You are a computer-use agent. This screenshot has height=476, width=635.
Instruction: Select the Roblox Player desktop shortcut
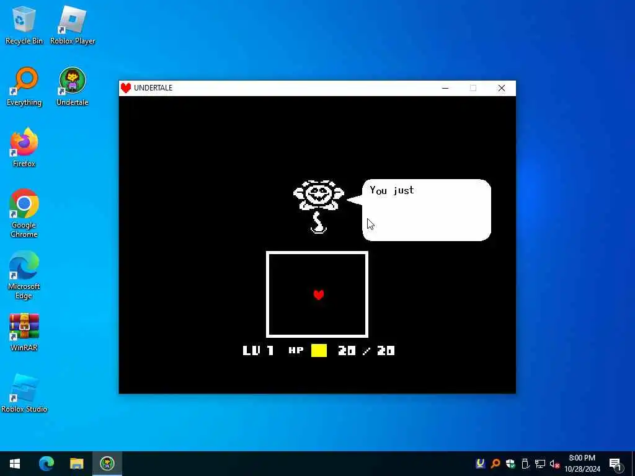coord(73,25)
